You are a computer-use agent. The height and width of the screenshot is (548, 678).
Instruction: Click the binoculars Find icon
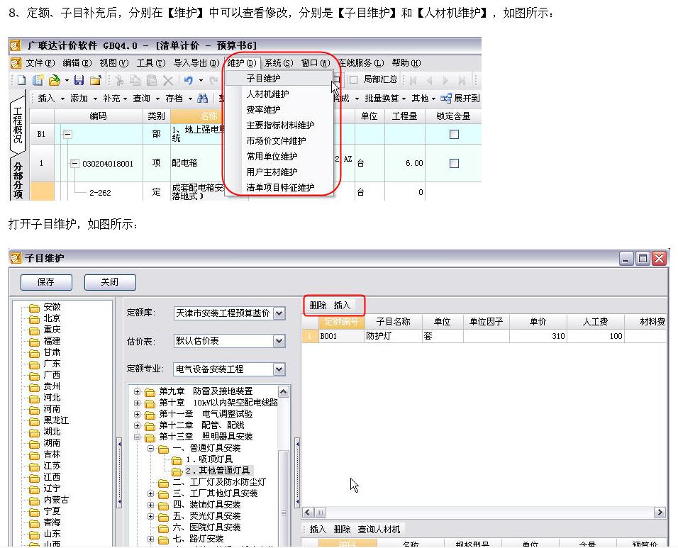202,99
